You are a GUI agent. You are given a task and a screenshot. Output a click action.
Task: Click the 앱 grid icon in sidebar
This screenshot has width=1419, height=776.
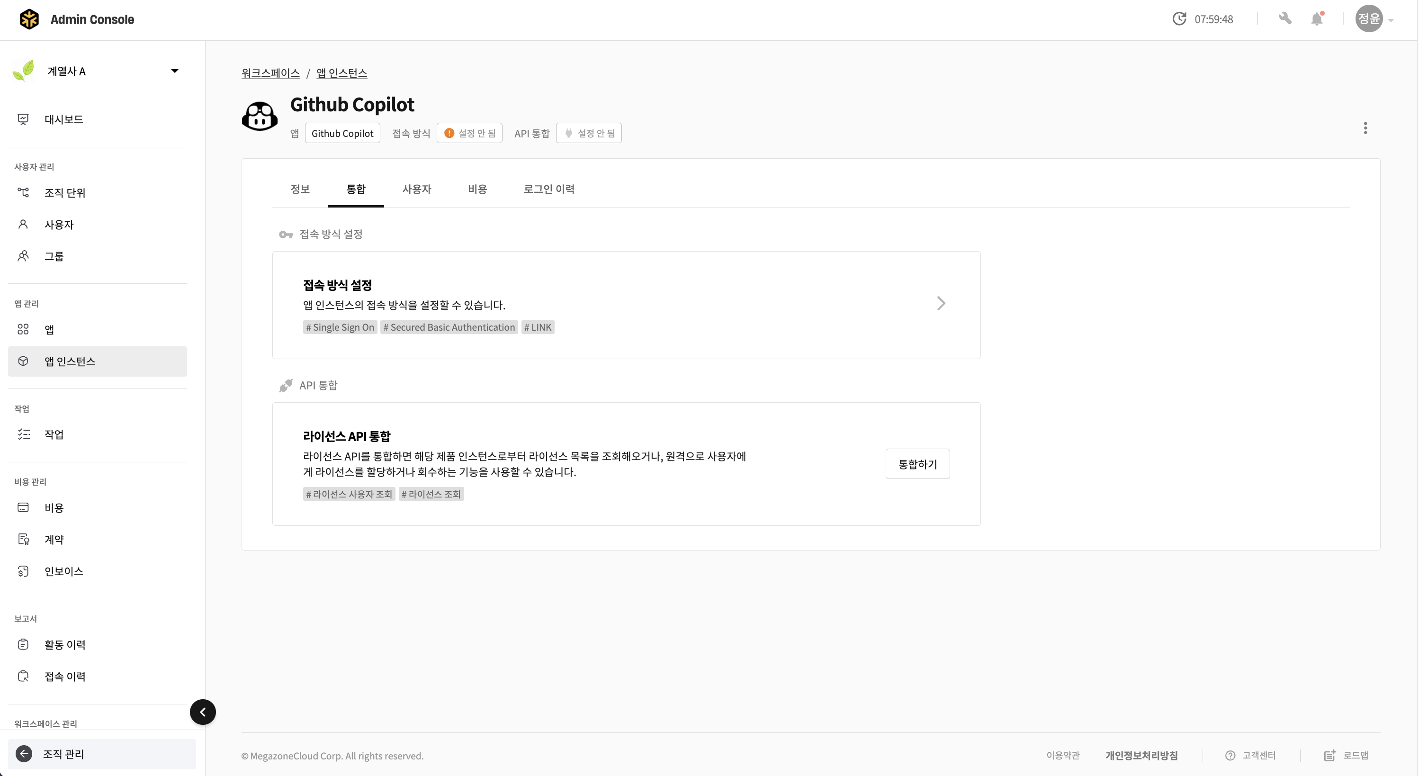[23, 330]
